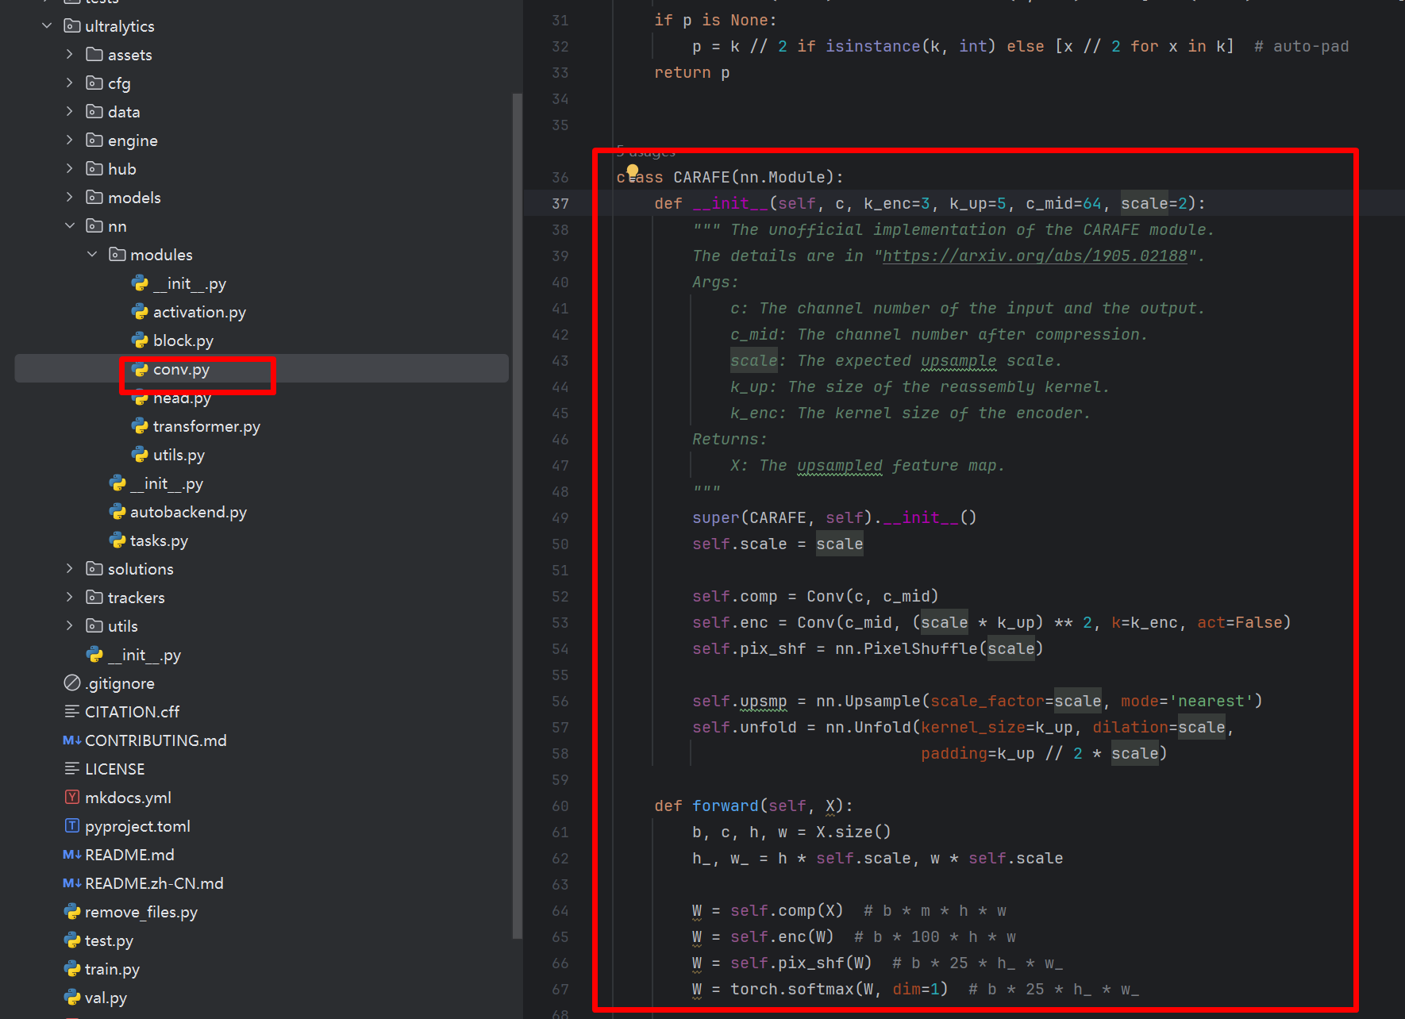The image size is (1405, 1019).
Task: Click the Markdown icon of README.md
Action: 72,855
